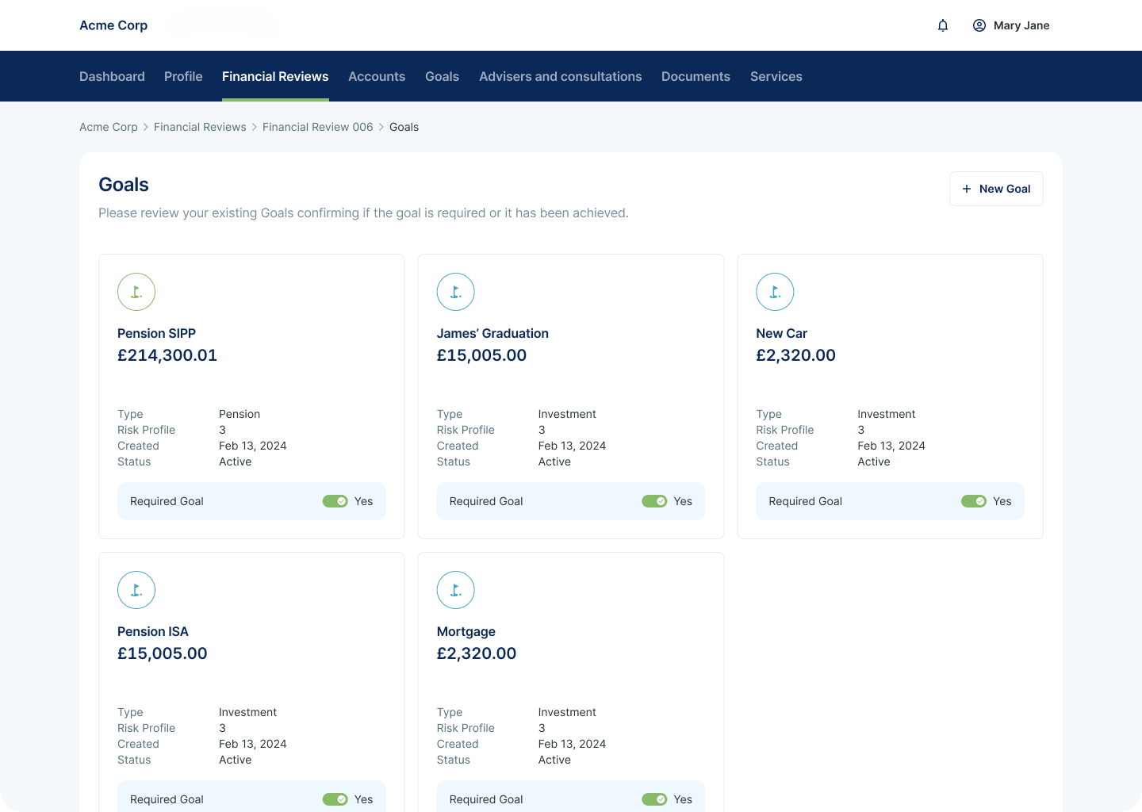The width and height of the screenshot is (1142, 812).
Task: Click Mortgage £2,320.00 amount
Action: [x=477, y=653]
